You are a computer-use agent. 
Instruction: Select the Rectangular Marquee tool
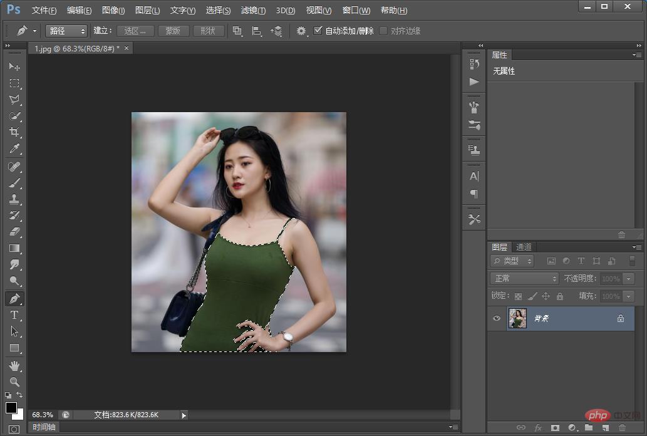[x=14, y=83]
